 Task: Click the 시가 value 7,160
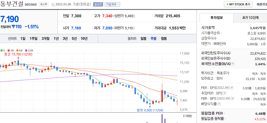(76, 28)
